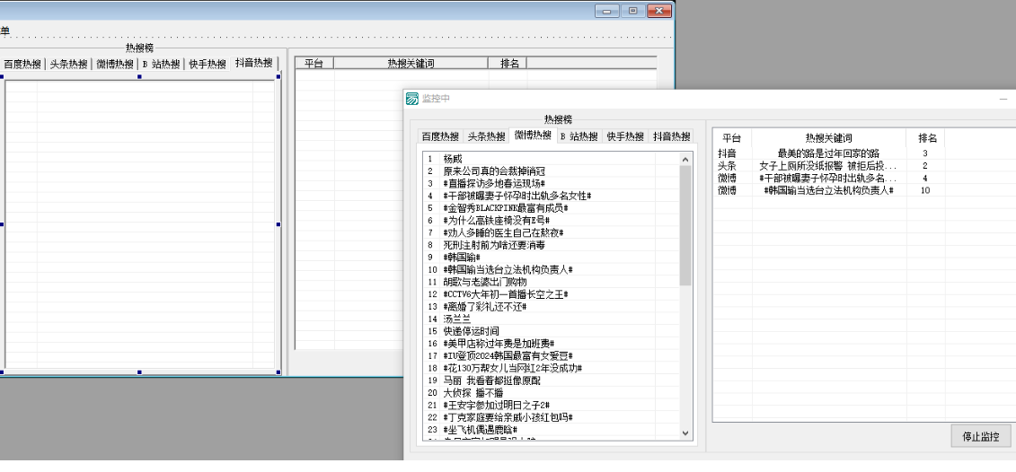
Task: Click 热搜关键词 column header in background window
Action: coord(411,64)
